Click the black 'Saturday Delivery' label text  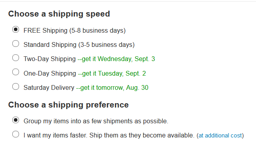point(49,87)
